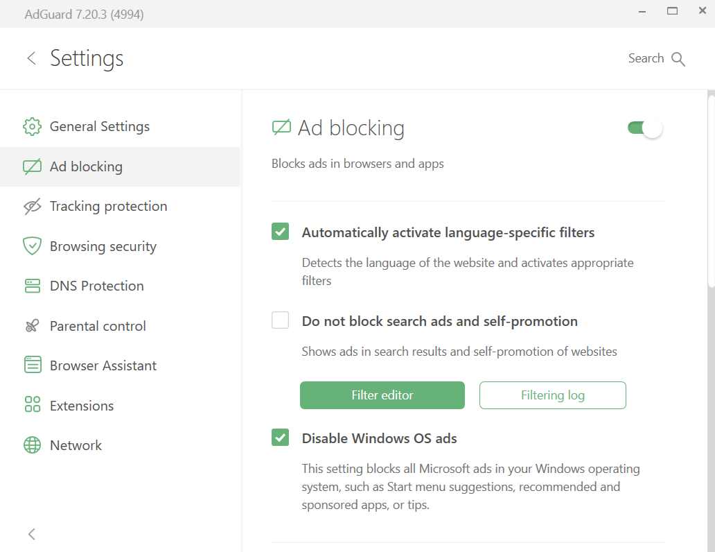Click the Network globe icon
This screenshot has width=715, height=552.
[x=32, y=445]
